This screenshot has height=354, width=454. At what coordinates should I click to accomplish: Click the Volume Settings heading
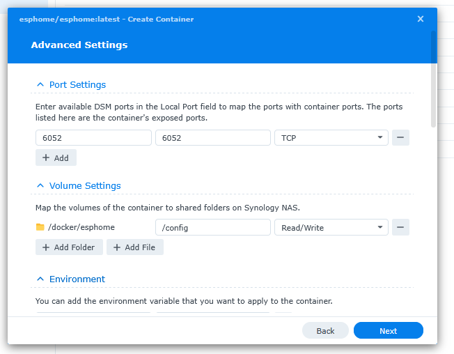85,185
